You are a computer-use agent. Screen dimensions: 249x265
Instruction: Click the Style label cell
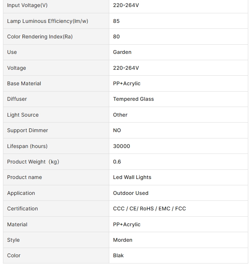[56, 240]
